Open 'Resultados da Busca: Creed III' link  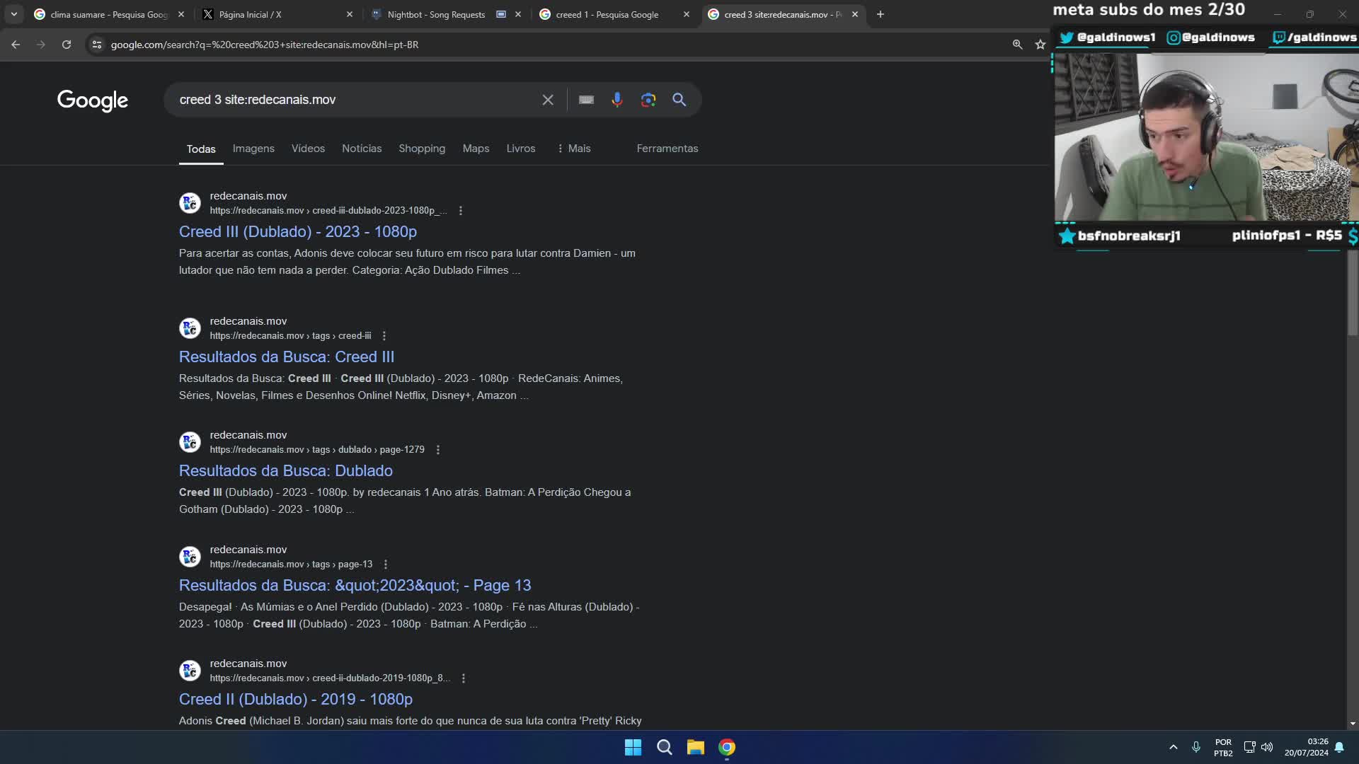click(x=287, y=357)
